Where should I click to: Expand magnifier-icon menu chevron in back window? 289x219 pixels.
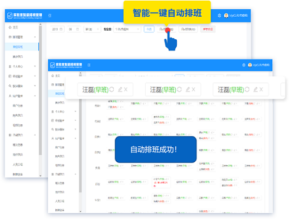pos(35,86)
